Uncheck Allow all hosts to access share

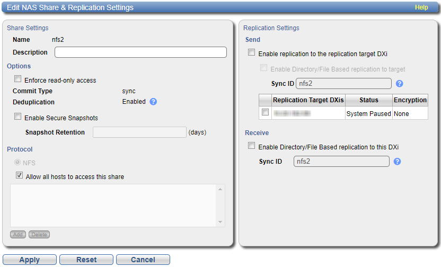(19, 176)
